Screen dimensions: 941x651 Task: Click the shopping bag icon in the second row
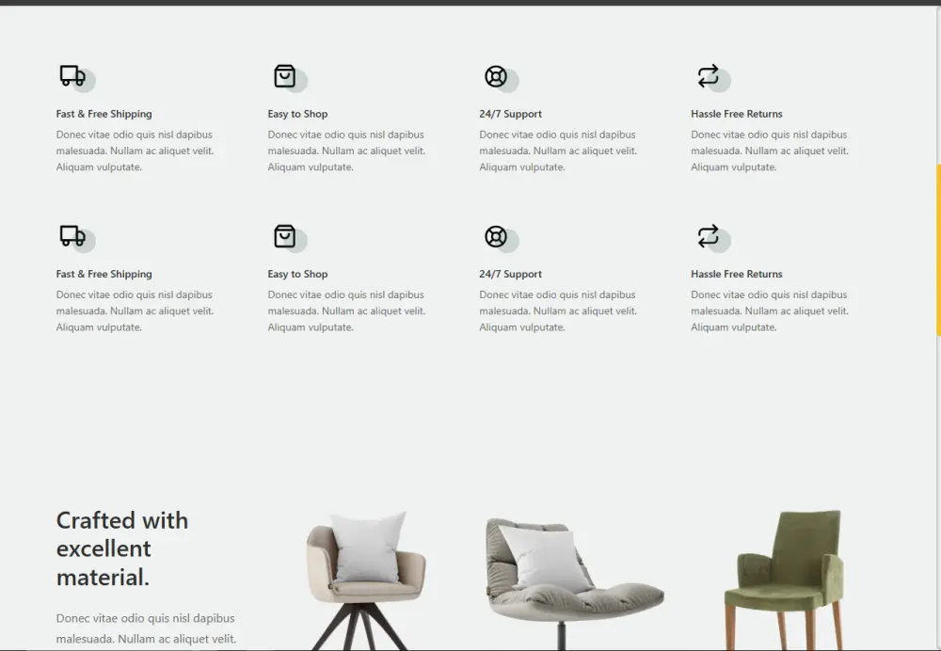(x=284, y=236)
